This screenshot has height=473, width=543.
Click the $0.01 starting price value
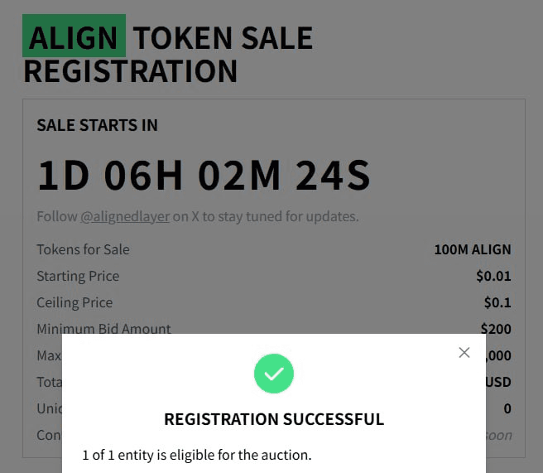click(493, 276)
